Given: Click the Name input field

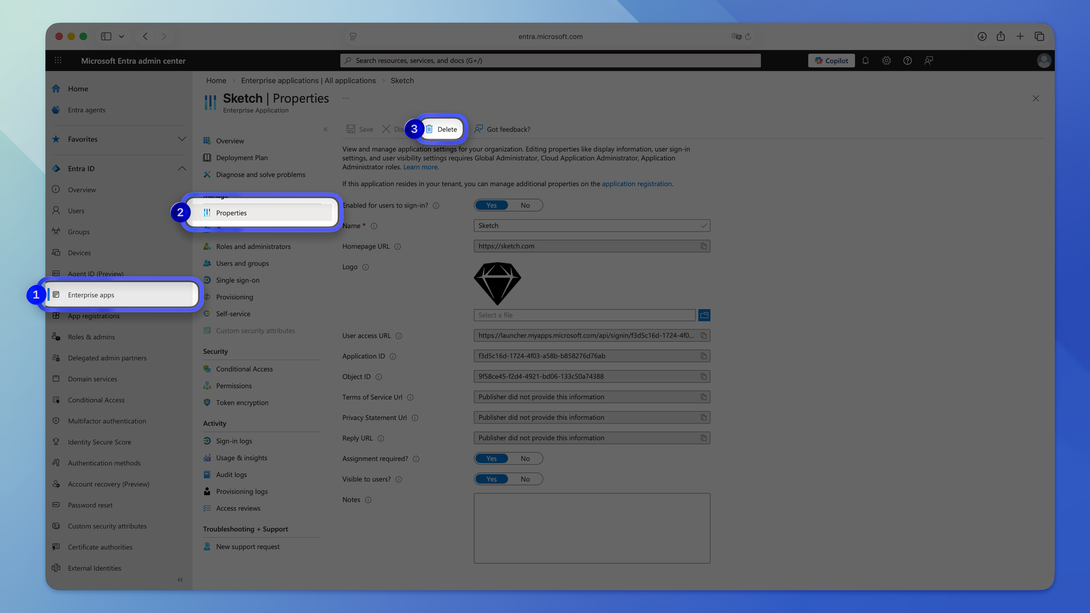Looking at the screenshot, I should [x=592, y=226].
